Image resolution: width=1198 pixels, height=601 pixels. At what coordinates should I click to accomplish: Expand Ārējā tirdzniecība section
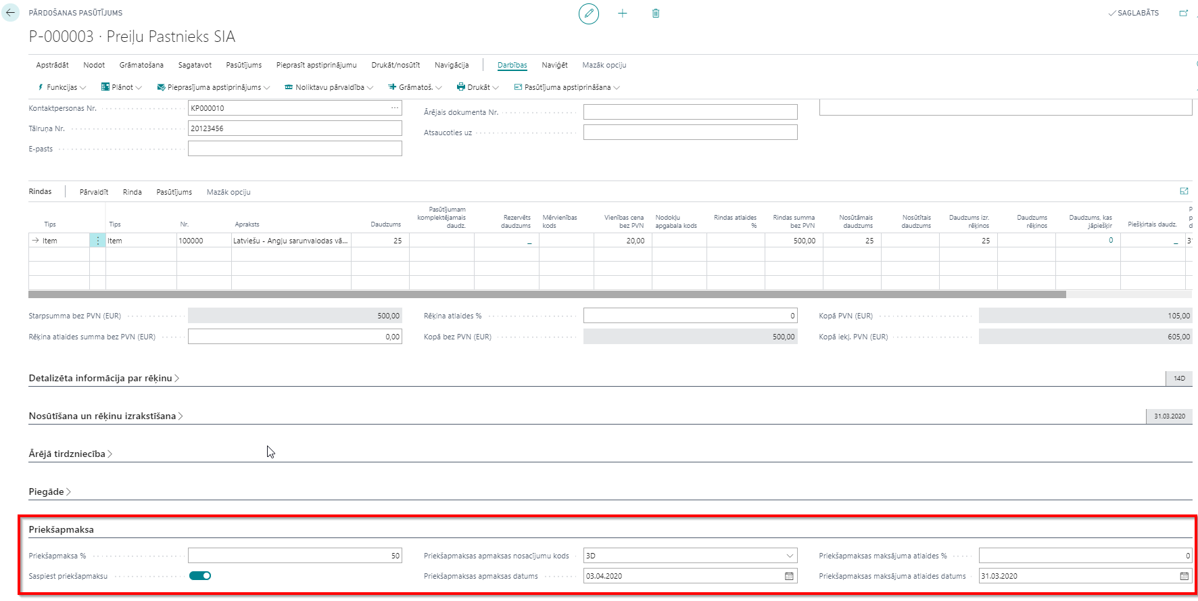pos(70,454)
